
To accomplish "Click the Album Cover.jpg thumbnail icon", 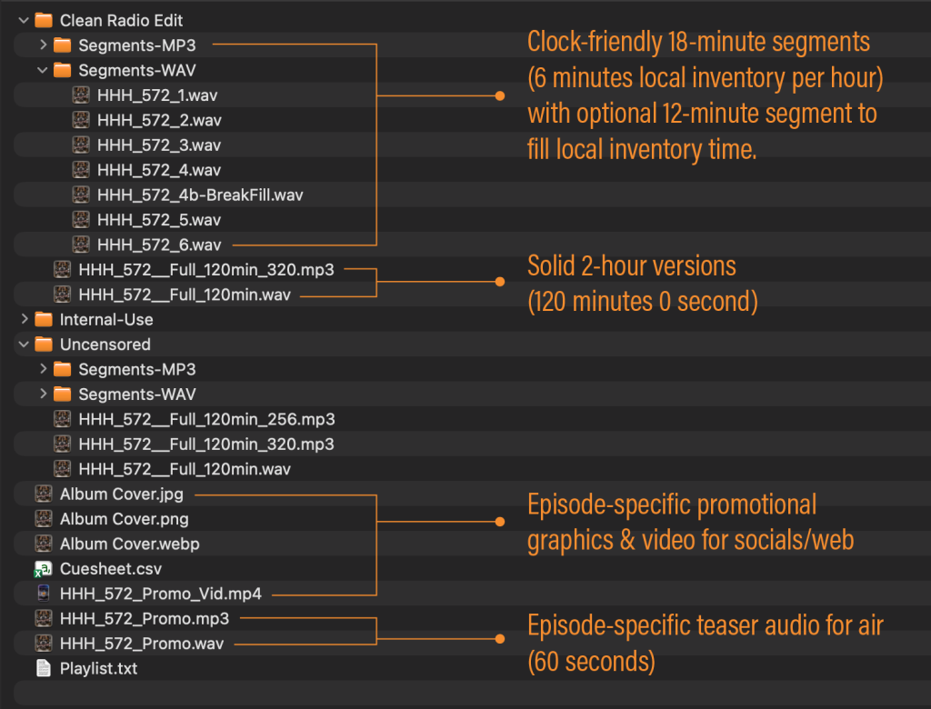I will click(x=44, y=494).
